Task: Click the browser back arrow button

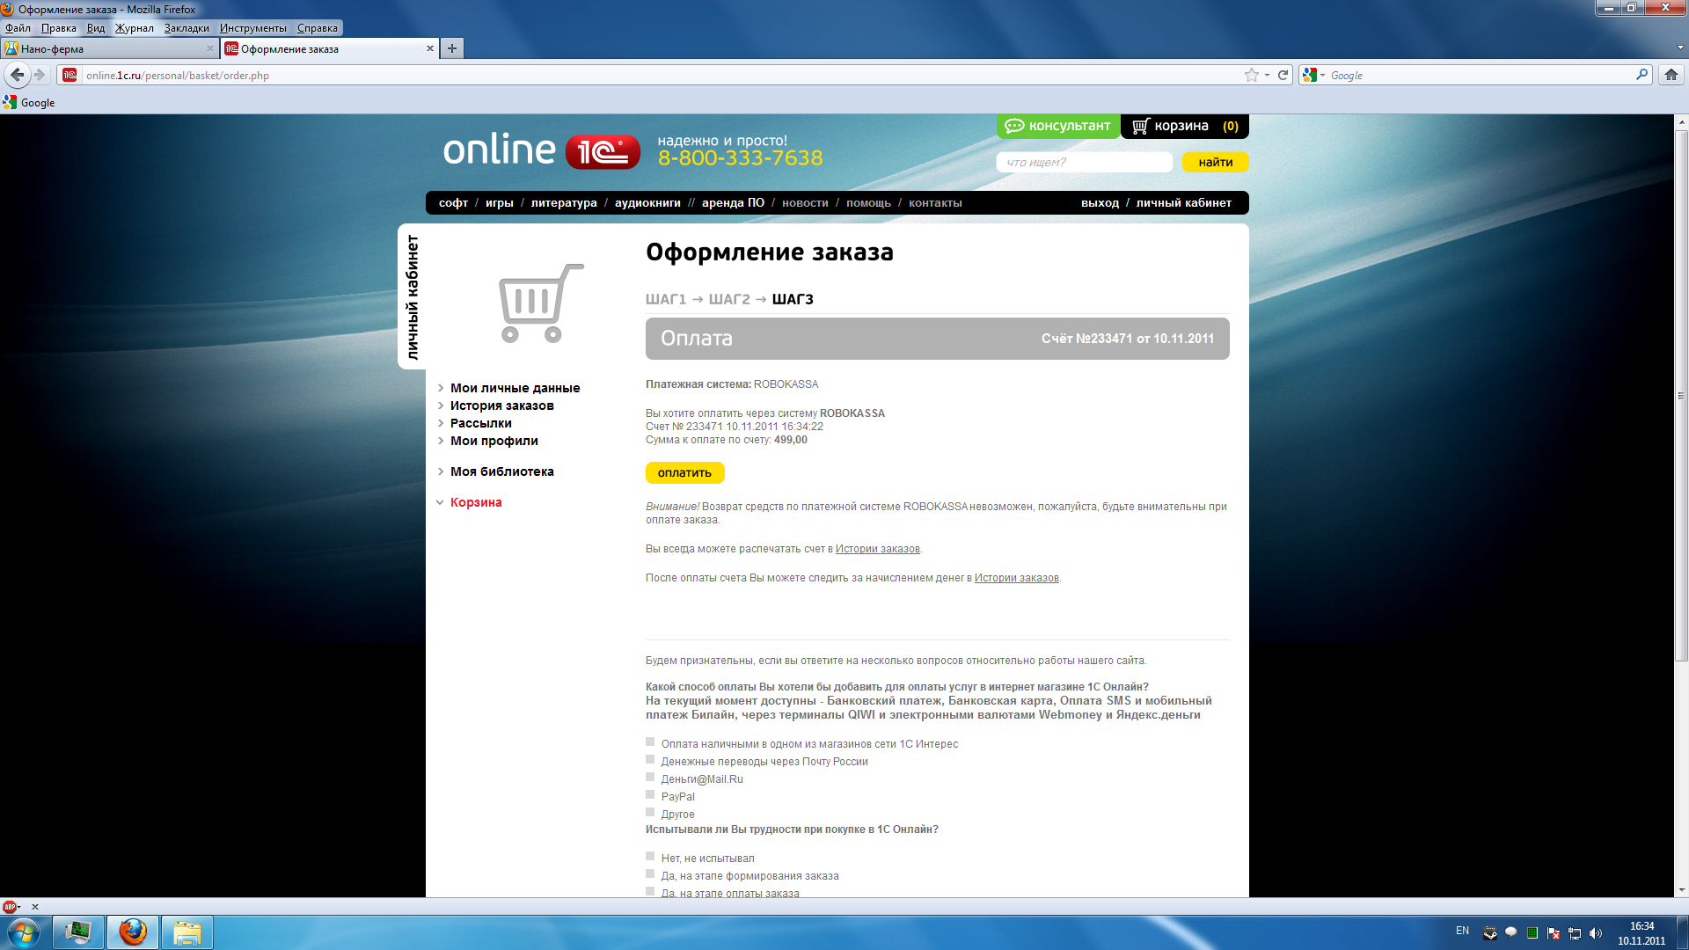Action: 18,75
